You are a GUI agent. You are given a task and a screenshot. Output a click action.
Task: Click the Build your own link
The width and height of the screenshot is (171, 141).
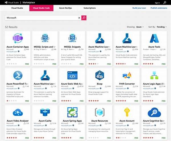tap(139, 8)
